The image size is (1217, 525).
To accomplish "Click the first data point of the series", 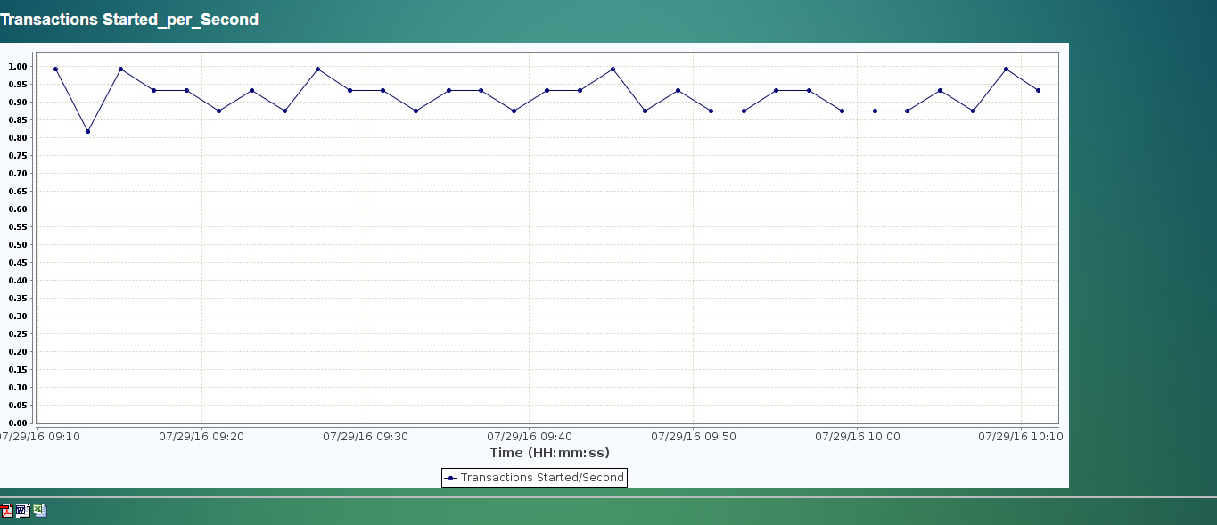I will 55,69.
